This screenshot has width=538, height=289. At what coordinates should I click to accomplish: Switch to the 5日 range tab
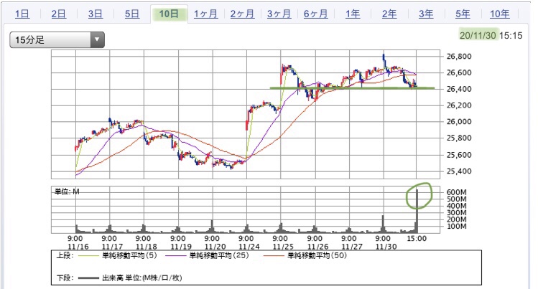132,14
